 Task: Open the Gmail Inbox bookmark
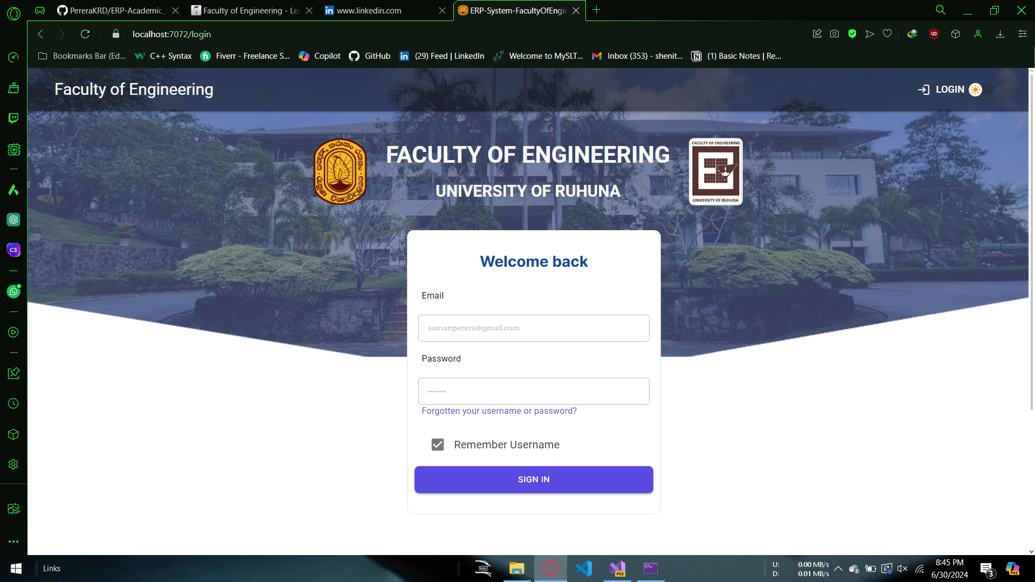pyautogui.click(x=637, y=56)
